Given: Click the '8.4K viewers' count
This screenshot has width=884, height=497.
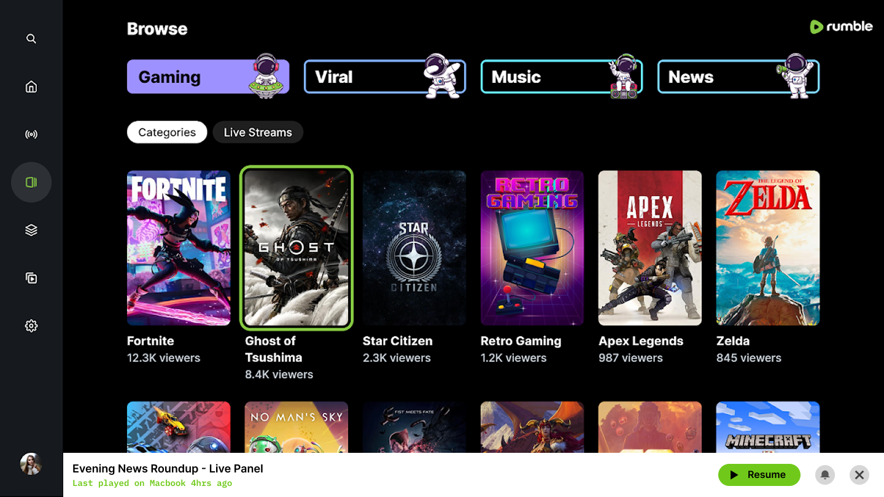Looking at the screenshot, I should point(279,374).
